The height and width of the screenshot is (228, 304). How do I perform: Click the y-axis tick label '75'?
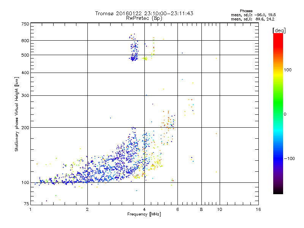click(x=27, y=204)
